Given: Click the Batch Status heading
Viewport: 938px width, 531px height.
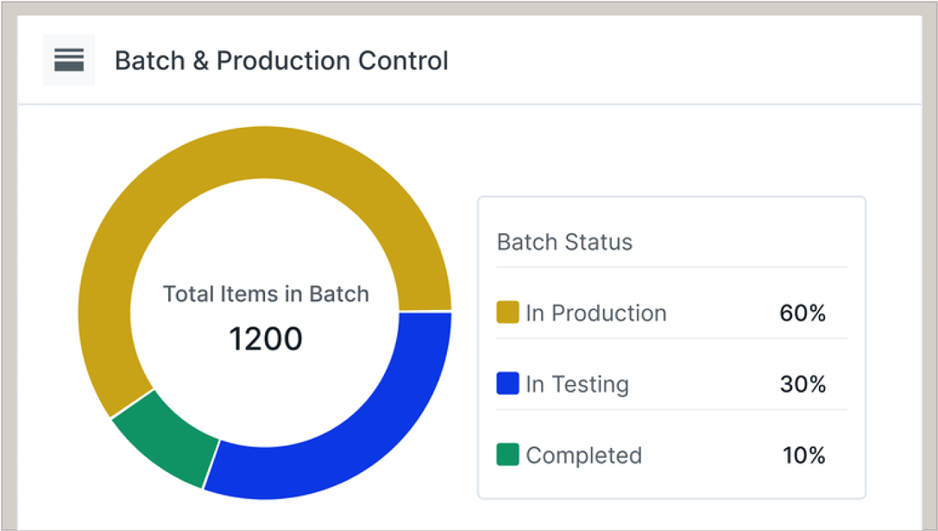Looking at the screenshot, I should (x=564, y=243).
